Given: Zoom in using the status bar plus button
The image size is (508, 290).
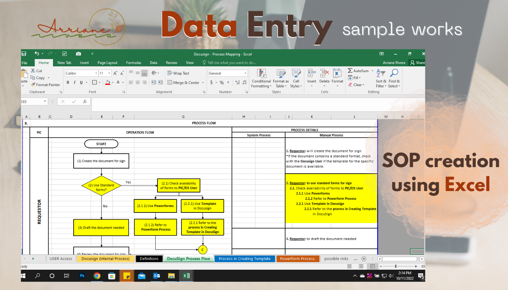Looking at the screenshot, I should click(x=416, y=266).
